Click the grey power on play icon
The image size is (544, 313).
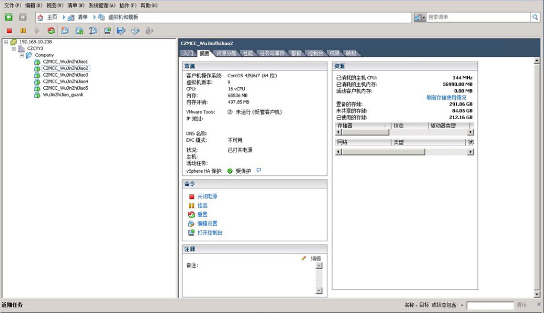(x=37, y=31)
